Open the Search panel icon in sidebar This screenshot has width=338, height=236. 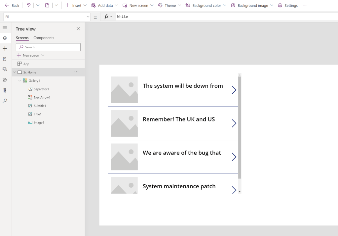coord(5,101)
